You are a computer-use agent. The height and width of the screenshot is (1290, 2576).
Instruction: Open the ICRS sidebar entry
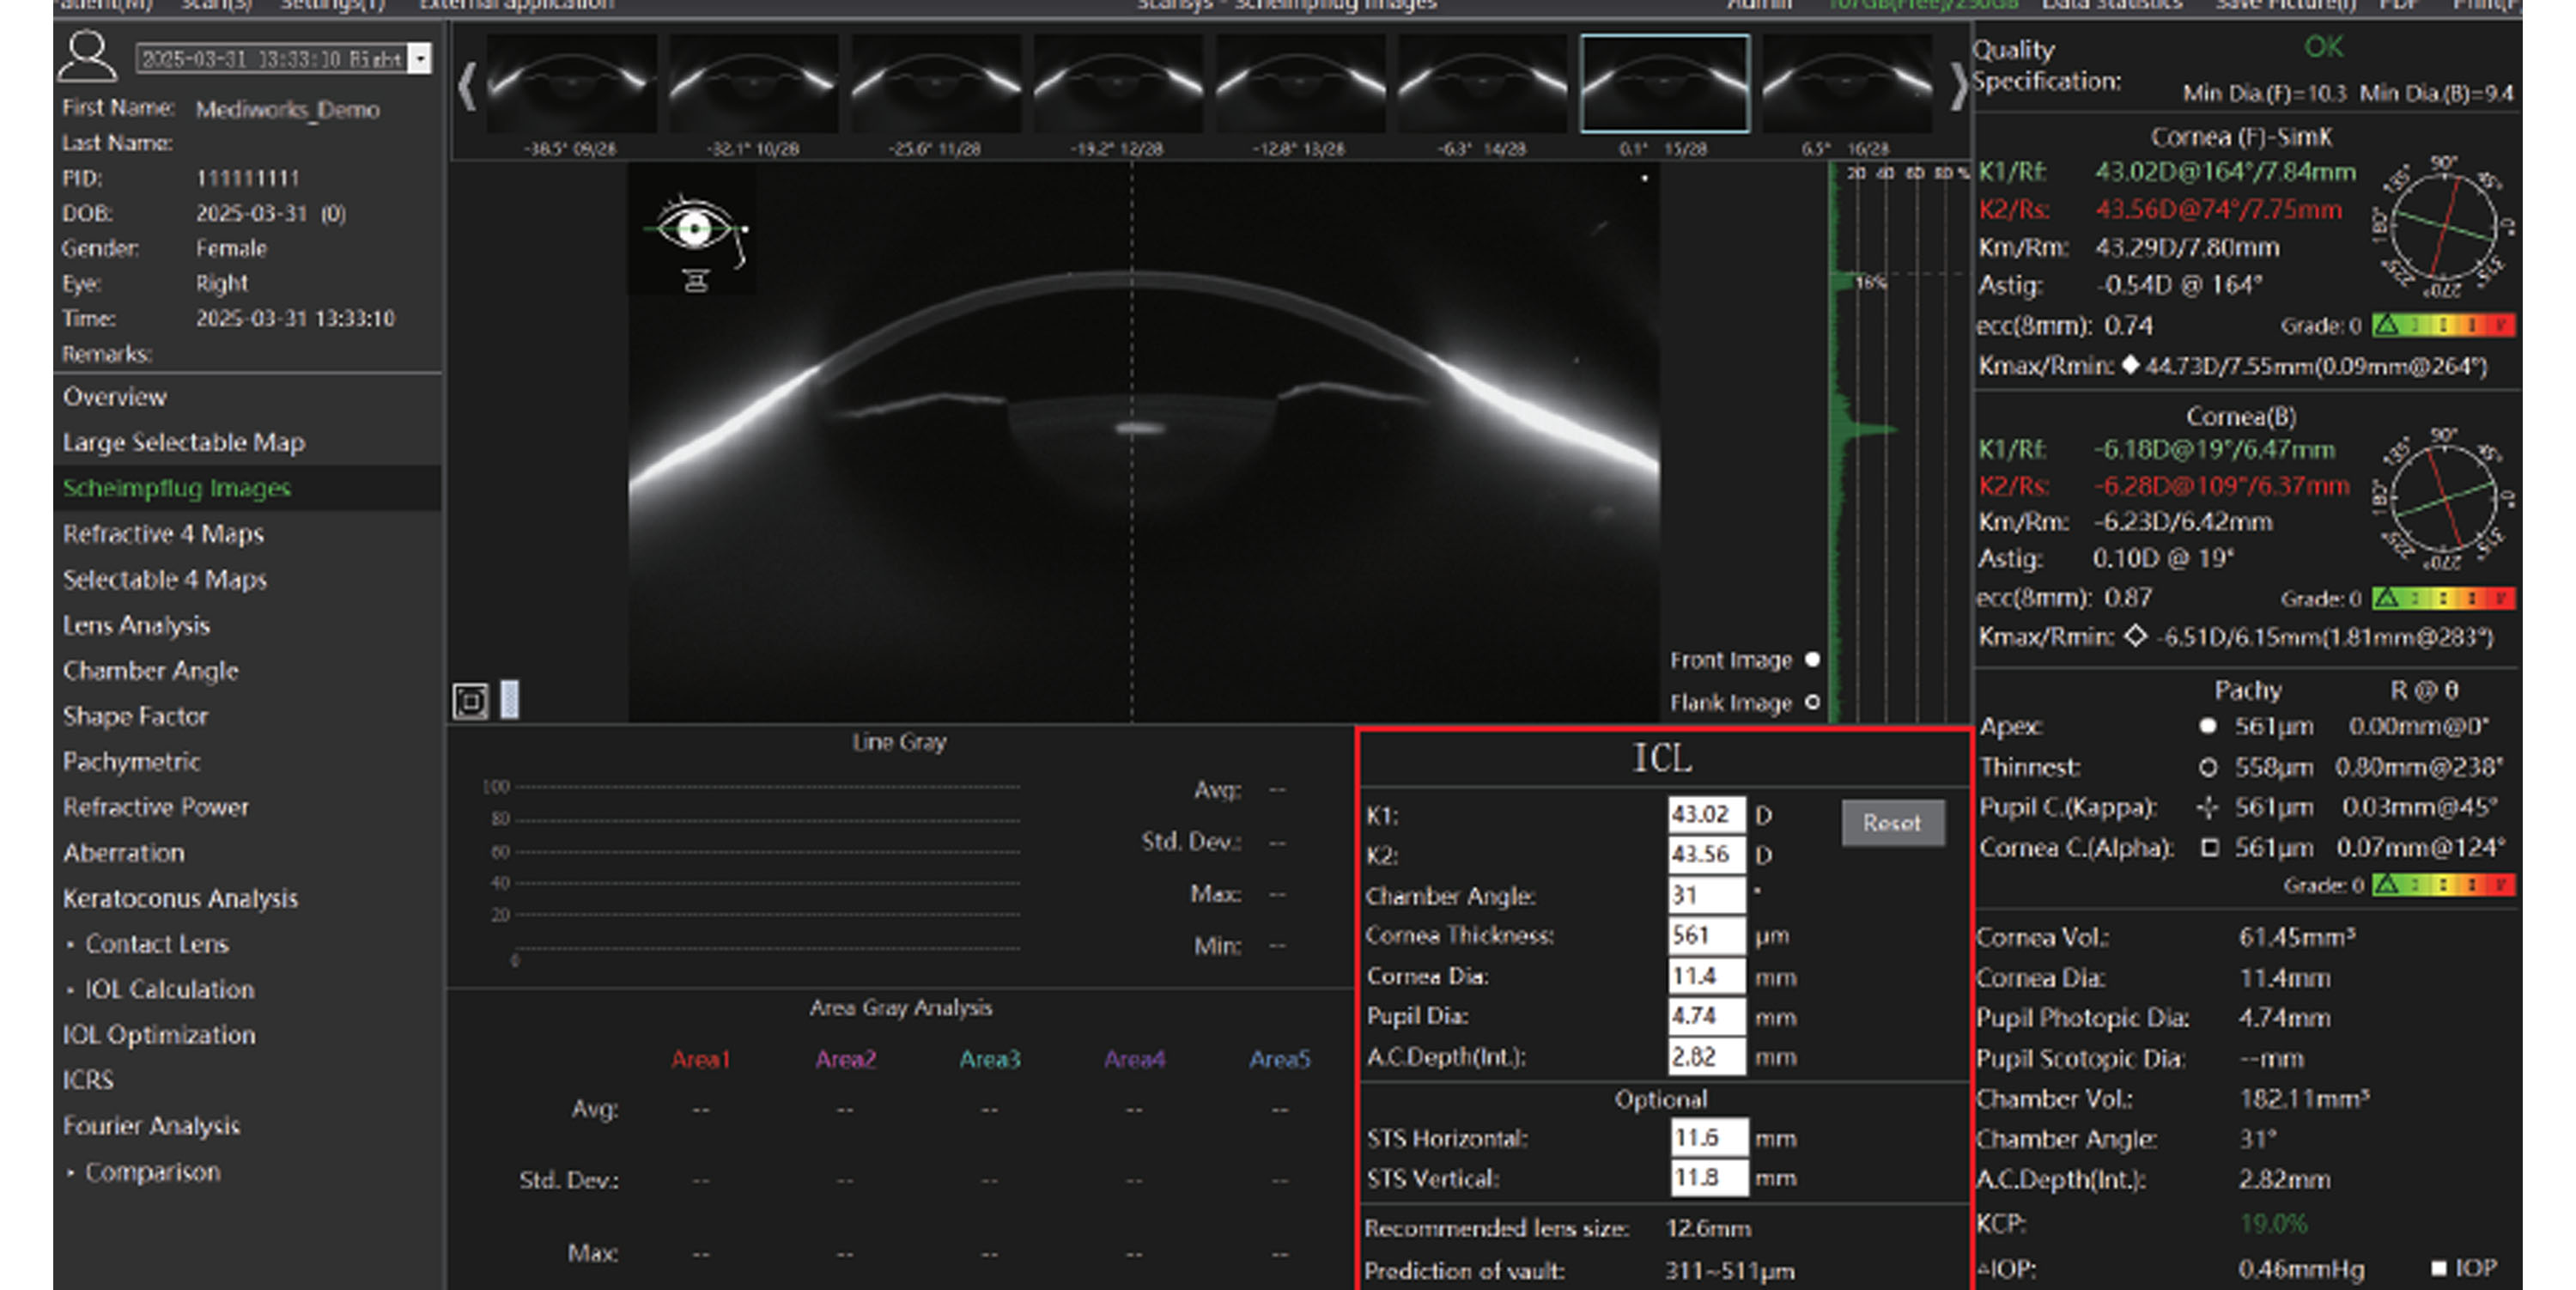88,1081
